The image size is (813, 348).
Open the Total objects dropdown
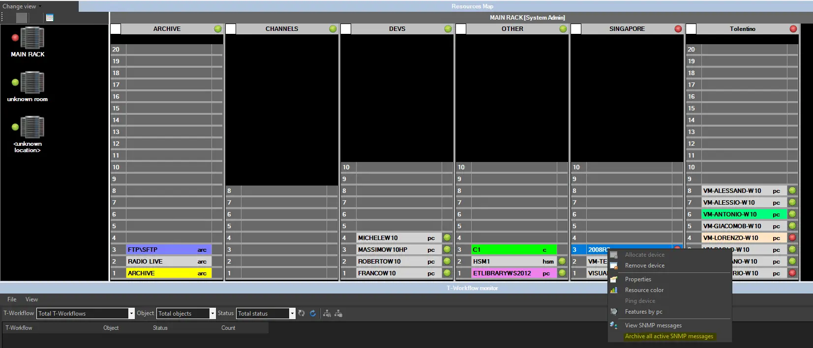pyautogui.click(x=212, y=313)
